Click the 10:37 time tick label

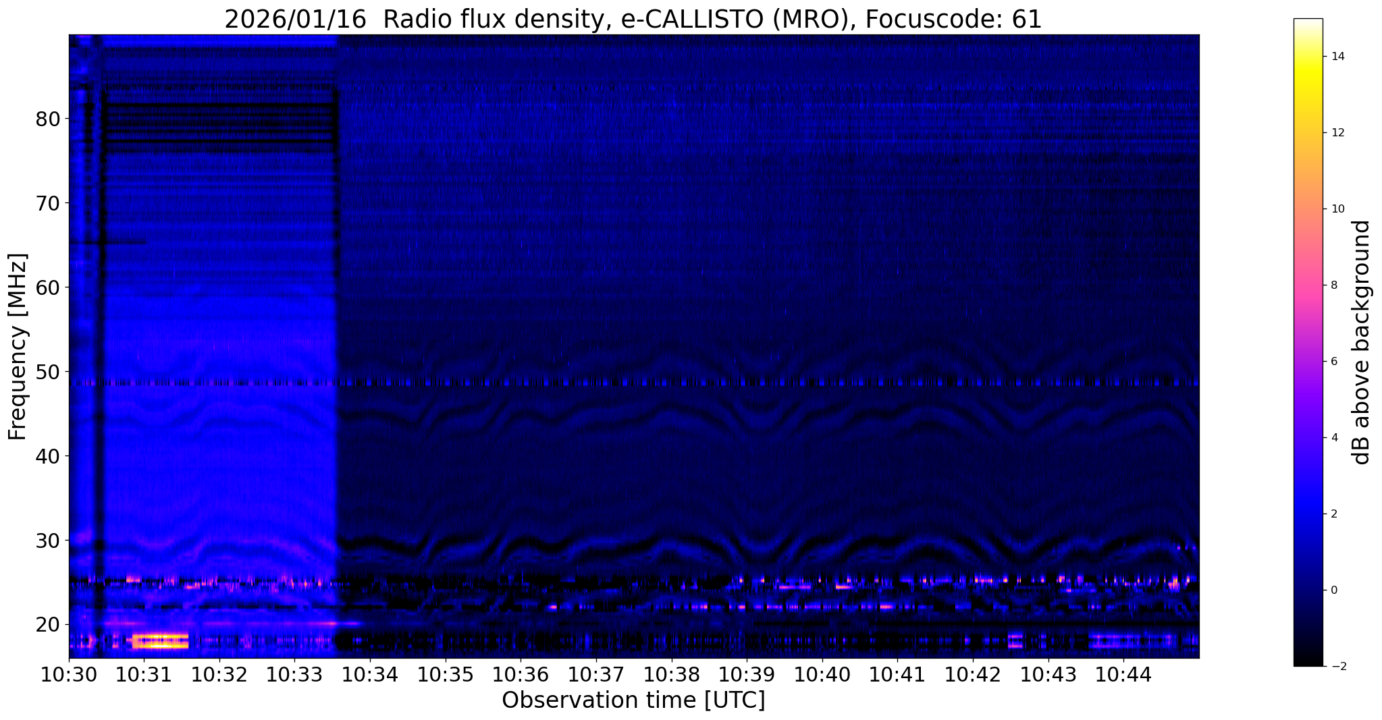(x=596, y=675)
